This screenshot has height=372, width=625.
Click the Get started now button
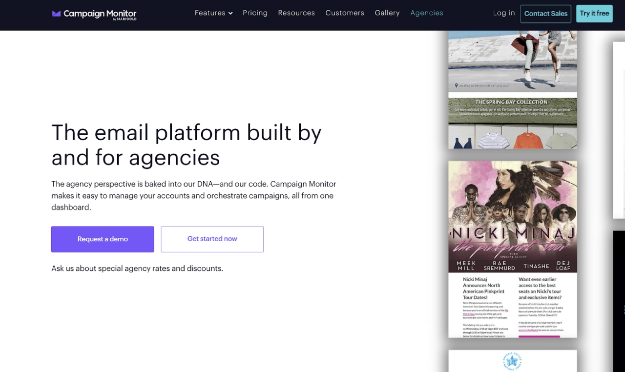tap(212, 239)
